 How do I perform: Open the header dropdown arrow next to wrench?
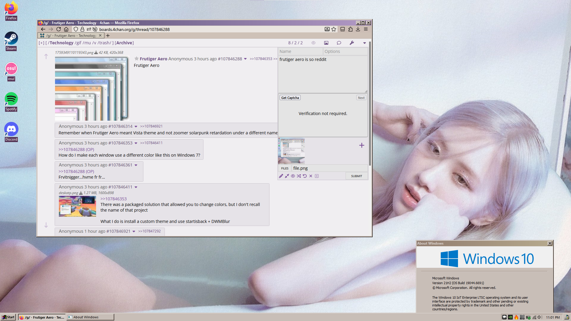click(x=365, y=43)
